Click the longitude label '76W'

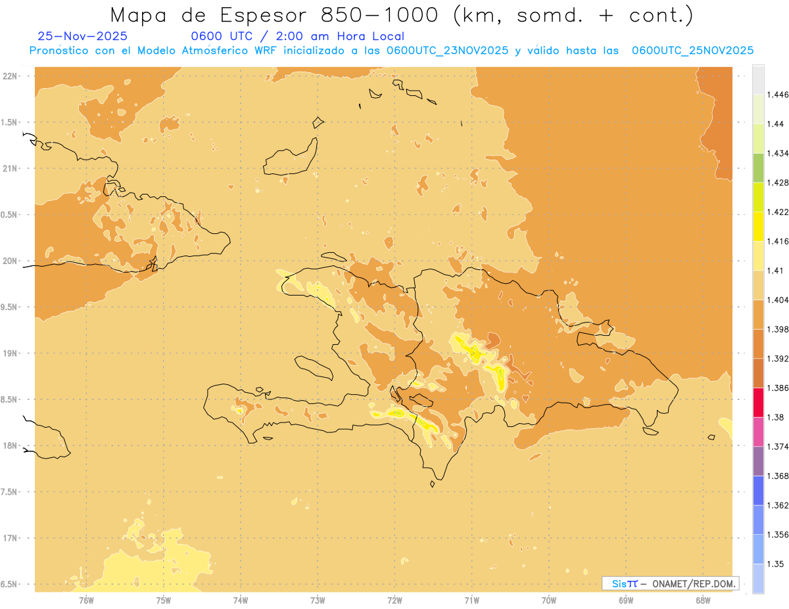pos(86,600)
